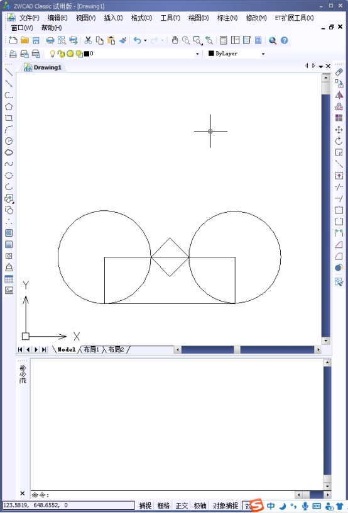Open the 修改(M) menu
Screen dimensions: 348x513
256,18
